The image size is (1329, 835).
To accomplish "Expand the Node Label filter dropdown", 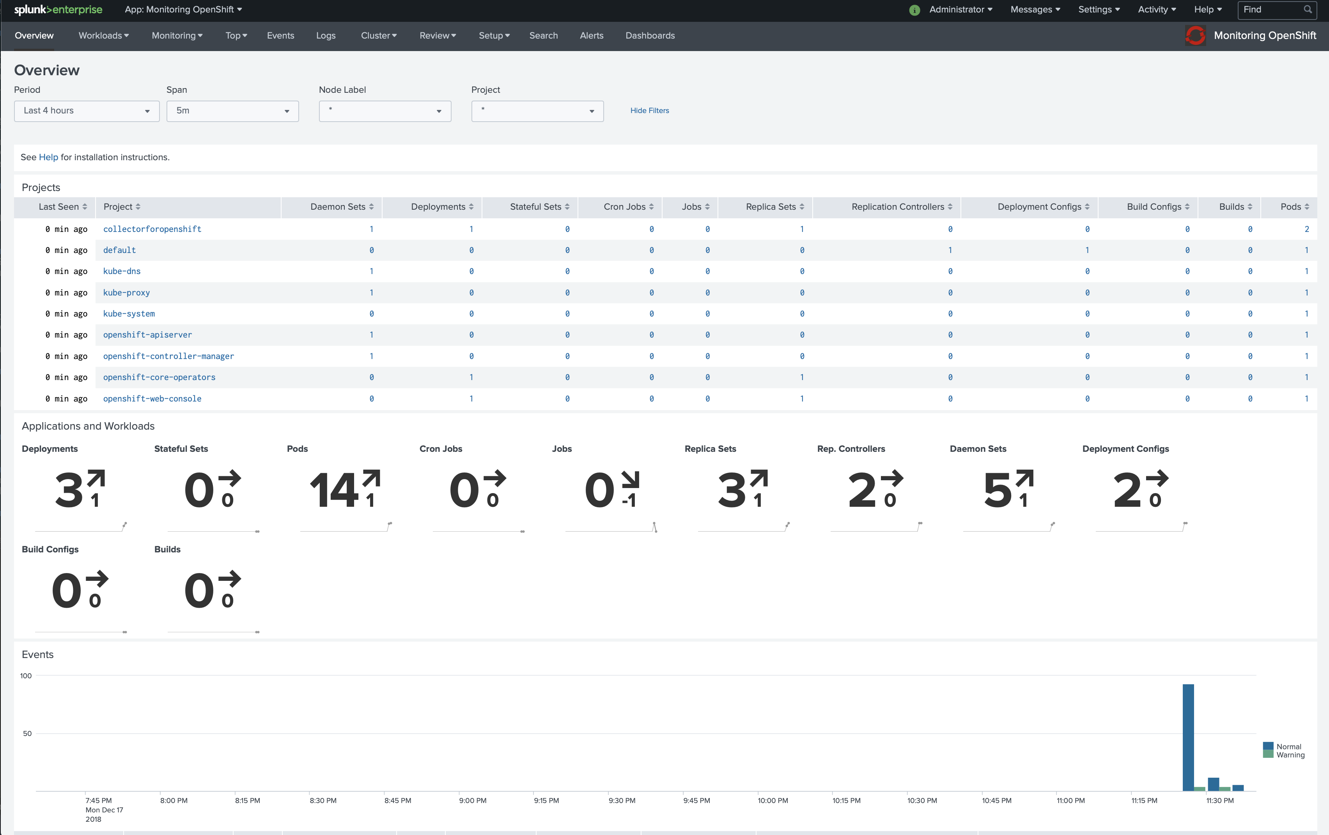I will pyautogui.click(x=385, y=111).
